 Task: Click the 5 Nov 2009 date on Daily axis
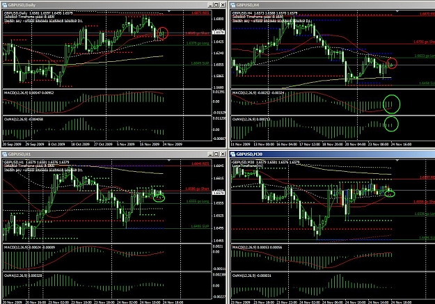(x=126, y=144)
